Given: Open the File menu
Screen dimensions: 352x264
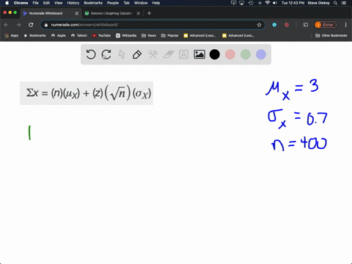Looking at the screenshot, I should 36,3.
